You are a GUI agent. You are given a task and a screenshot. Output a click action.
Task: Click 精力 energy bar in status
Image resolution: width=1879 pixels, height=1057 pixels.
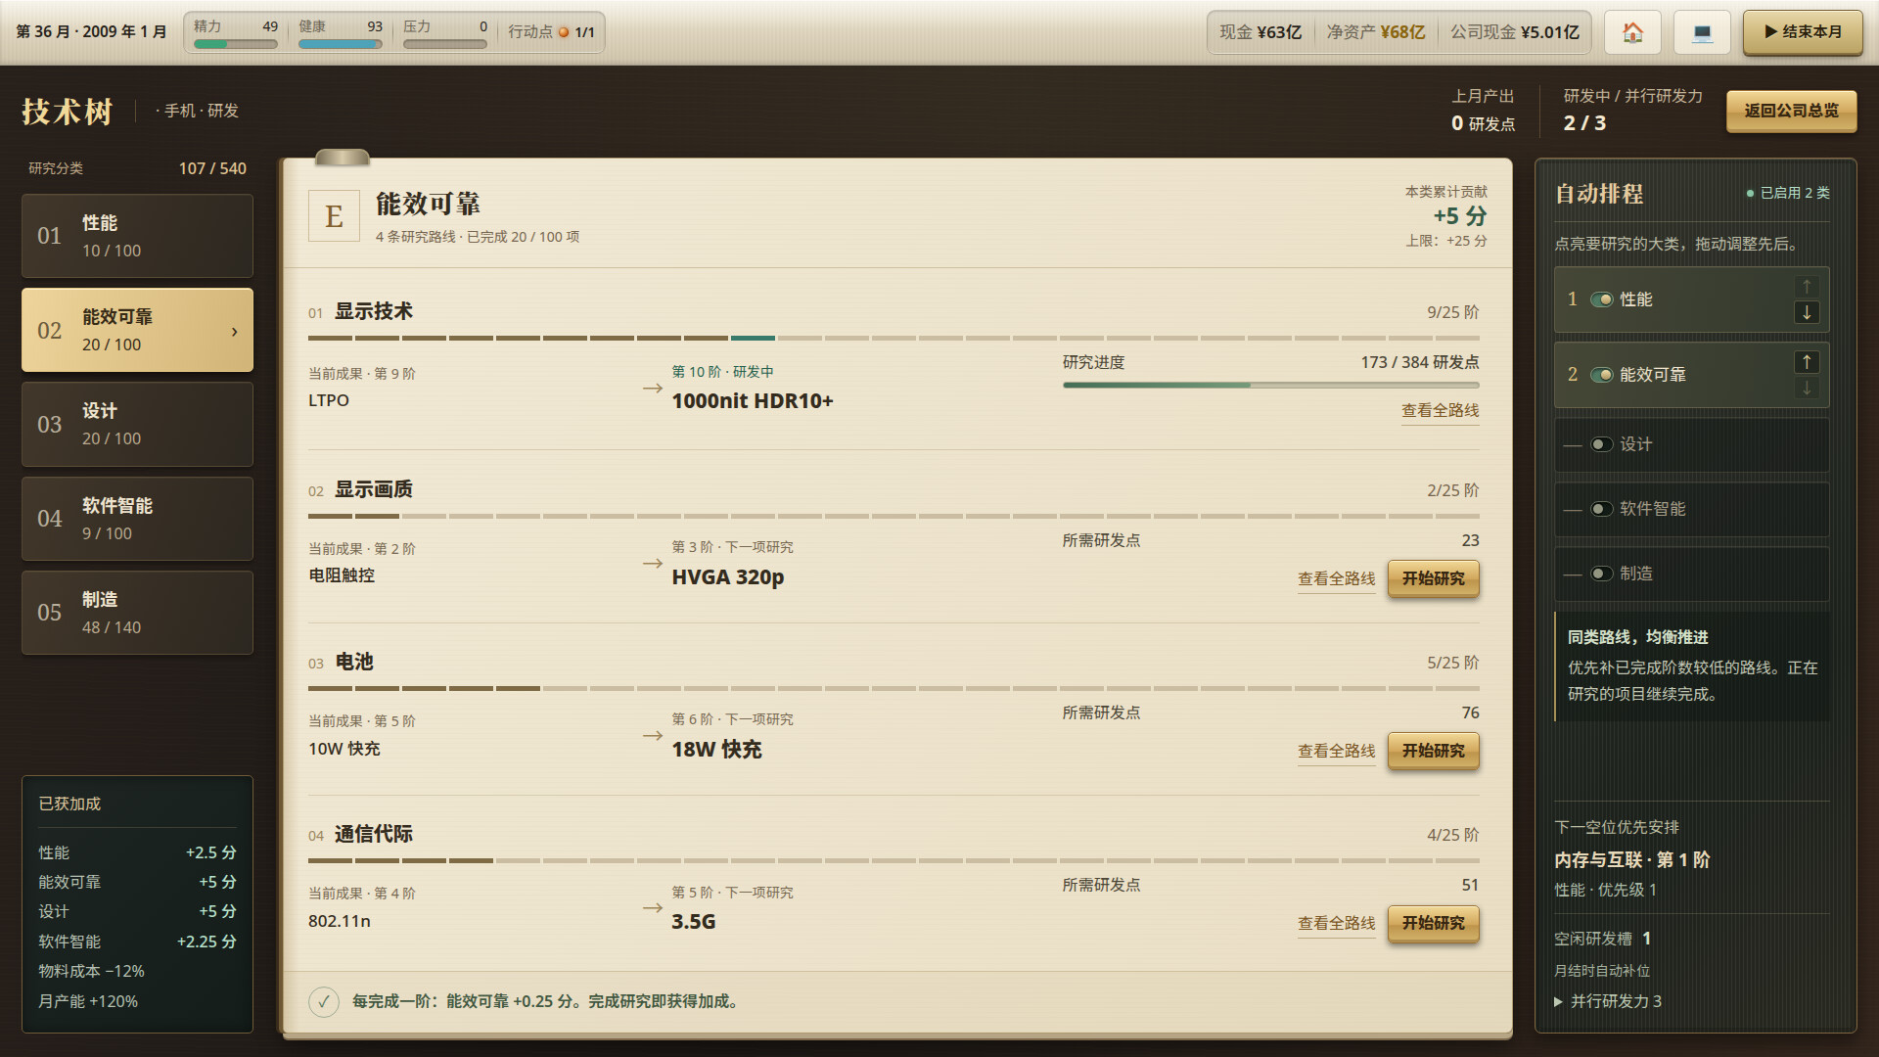pos(236,44)
